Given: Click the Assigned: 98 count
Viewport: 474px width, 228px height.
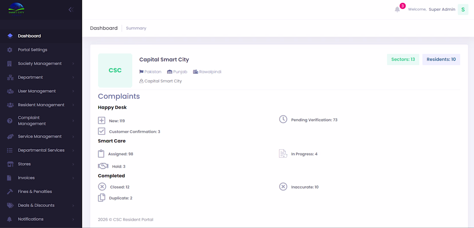Looking at the screenshot, I should pyautogui.click(x=121, y=154).
